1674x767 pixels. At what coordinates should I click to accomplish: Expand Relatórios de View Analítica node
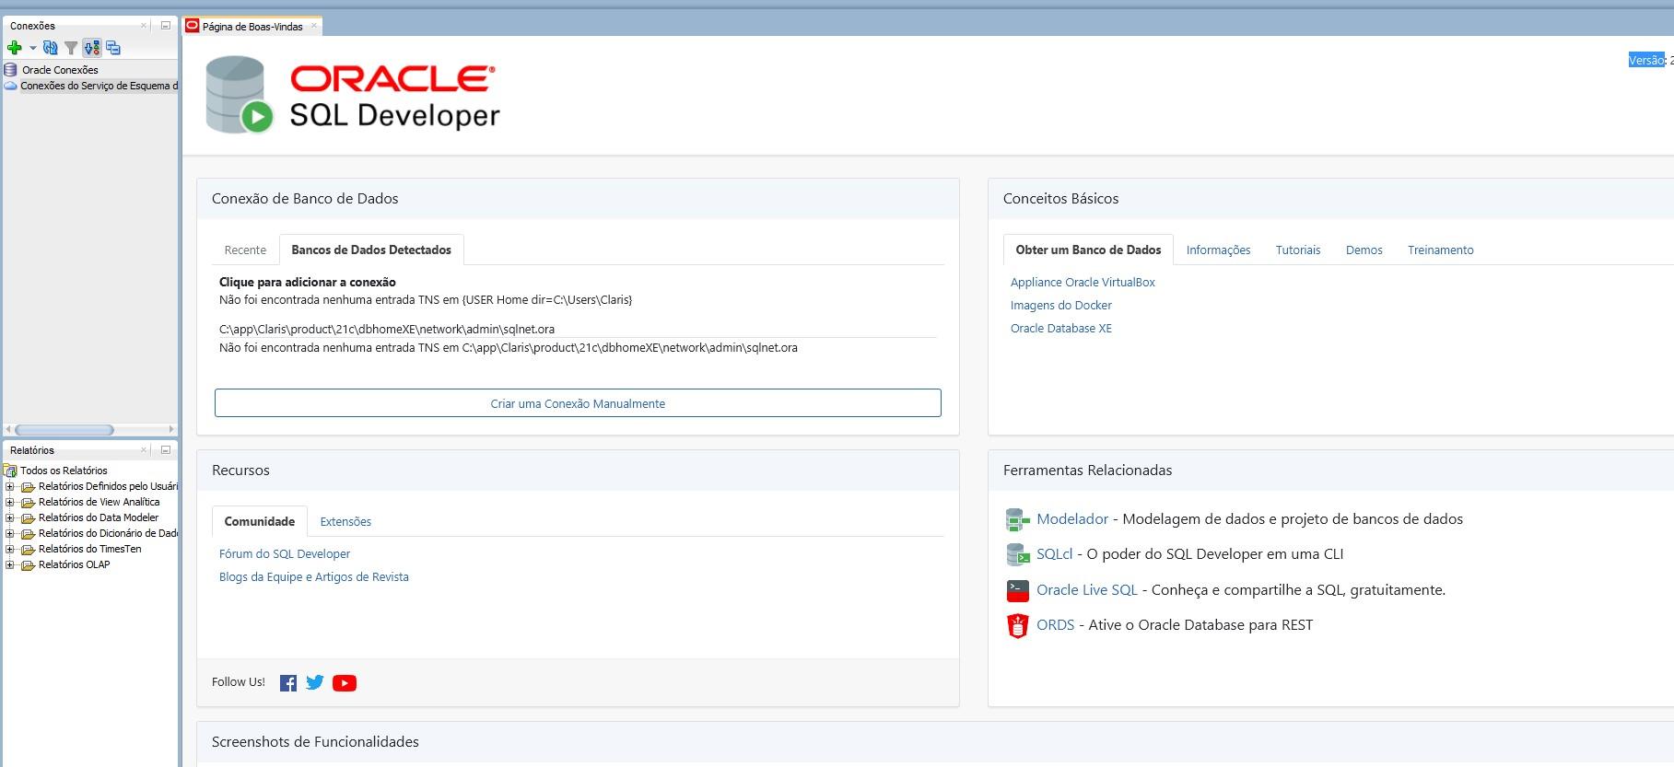[10, 502]
